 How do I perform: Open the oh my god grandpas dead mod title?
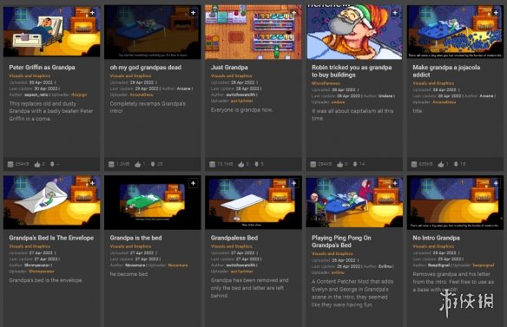(146, 67)
